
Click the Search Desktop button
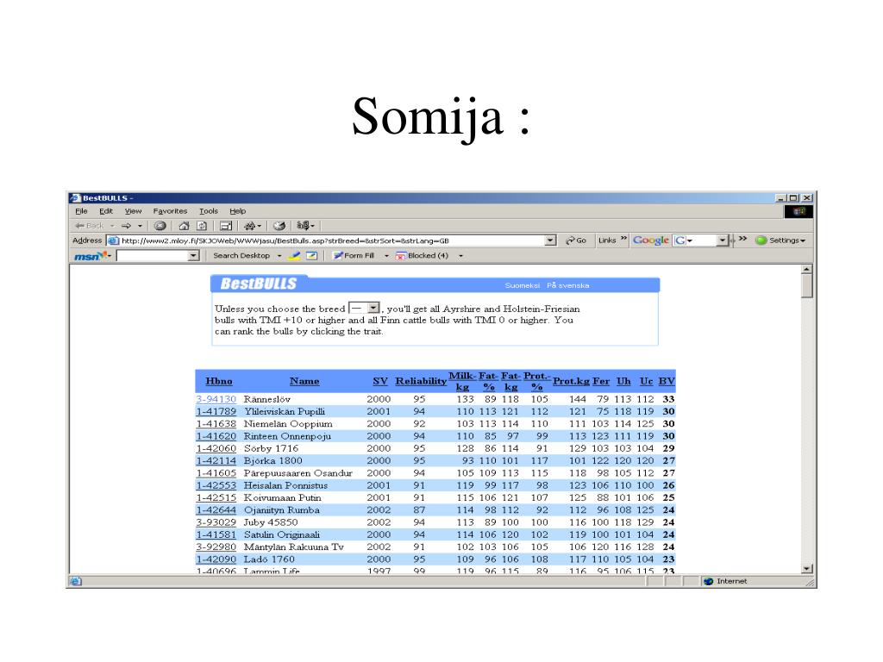tap(241, 255)
